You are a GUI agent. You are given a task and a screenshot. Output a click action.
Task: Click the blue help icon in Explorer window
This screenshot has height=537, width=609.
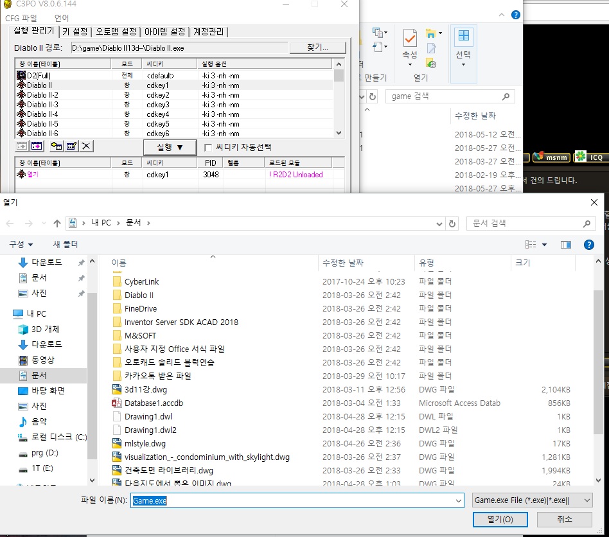pos(515,15)
